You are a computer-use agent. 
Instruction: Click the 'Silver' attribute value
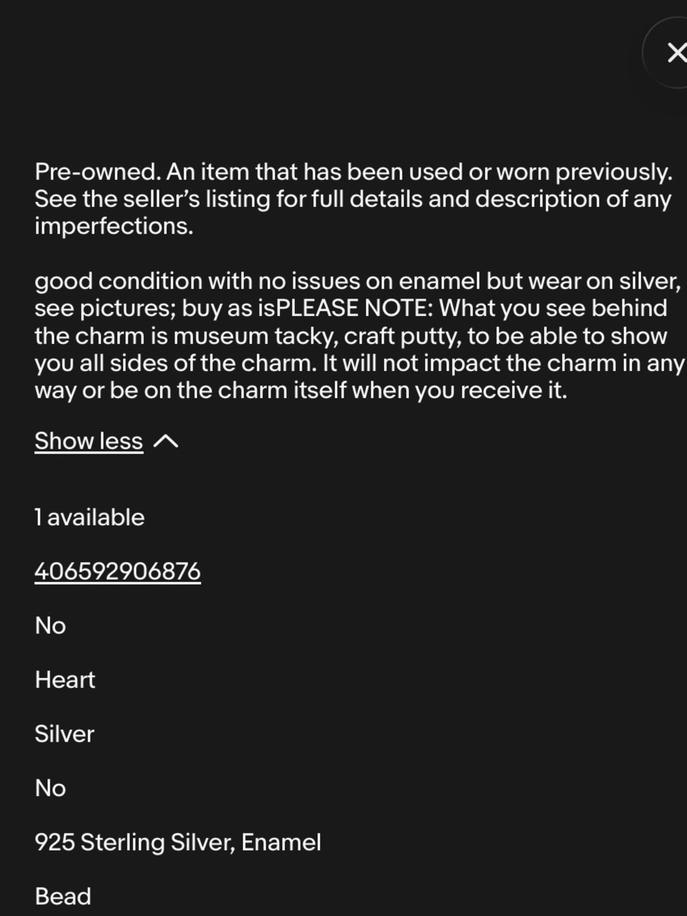tap(64, 734)
